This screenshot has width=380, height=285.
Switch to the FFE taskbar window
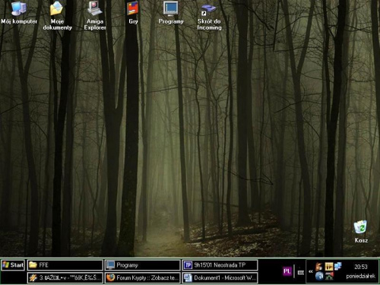[x=65, y=265]
